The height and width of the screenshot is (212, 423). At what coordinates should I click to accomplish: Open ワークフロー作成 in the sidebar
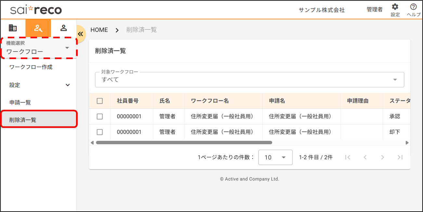click(31, 67)
